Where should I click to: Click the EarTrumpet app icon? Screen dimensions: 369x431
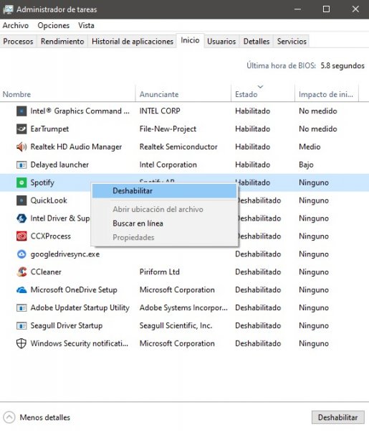(21, 129)
